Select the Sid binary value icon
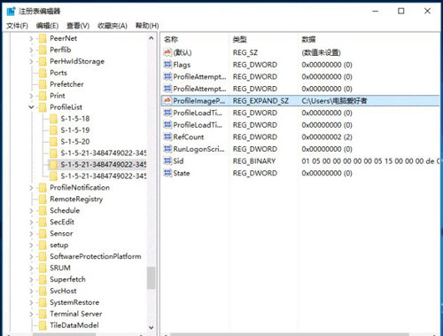The image size is (443, 336). (167, 160)
